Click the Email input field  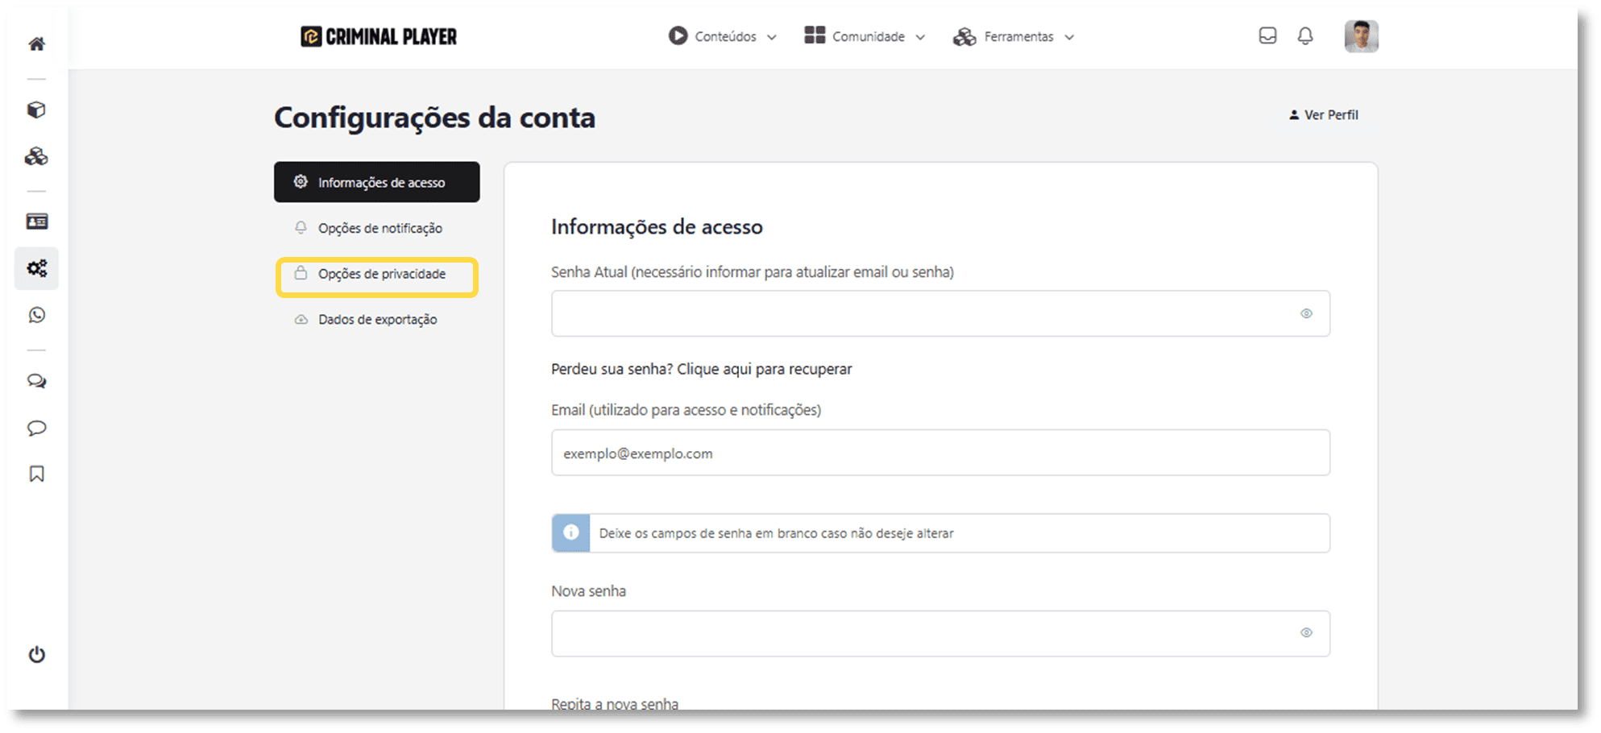[939, 453]
